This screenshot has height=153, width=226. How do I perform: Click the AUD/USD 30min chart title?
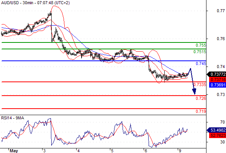click(35, 3)
